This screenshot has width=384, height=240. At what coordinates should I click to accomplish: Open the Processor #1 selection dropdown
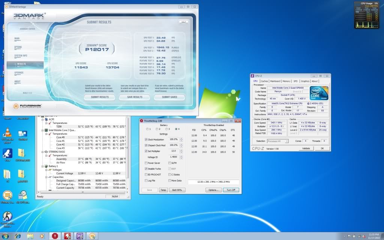[x=278, y=141]
